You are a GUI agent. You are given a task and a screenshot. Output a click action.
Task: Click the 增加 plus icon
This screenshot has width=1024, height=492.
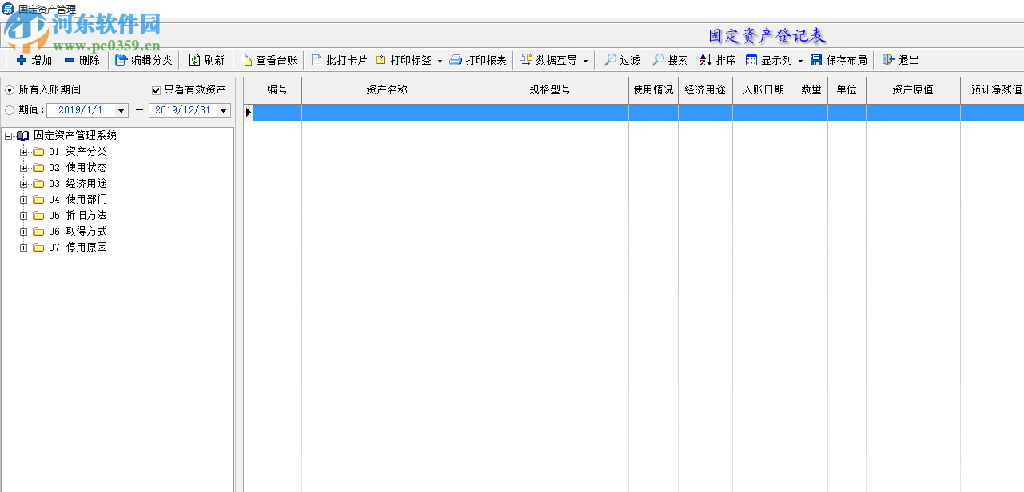coord(22,60)
